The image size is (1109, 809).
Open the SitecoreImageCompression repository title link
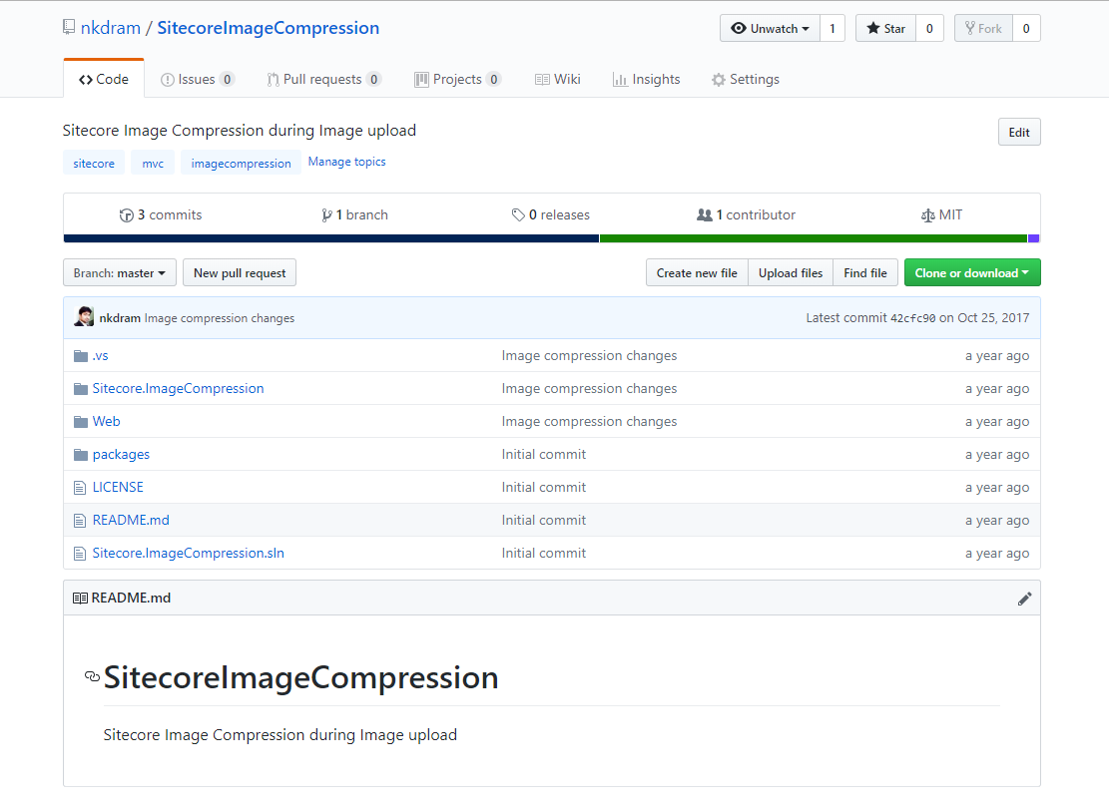tap(269, 28)
